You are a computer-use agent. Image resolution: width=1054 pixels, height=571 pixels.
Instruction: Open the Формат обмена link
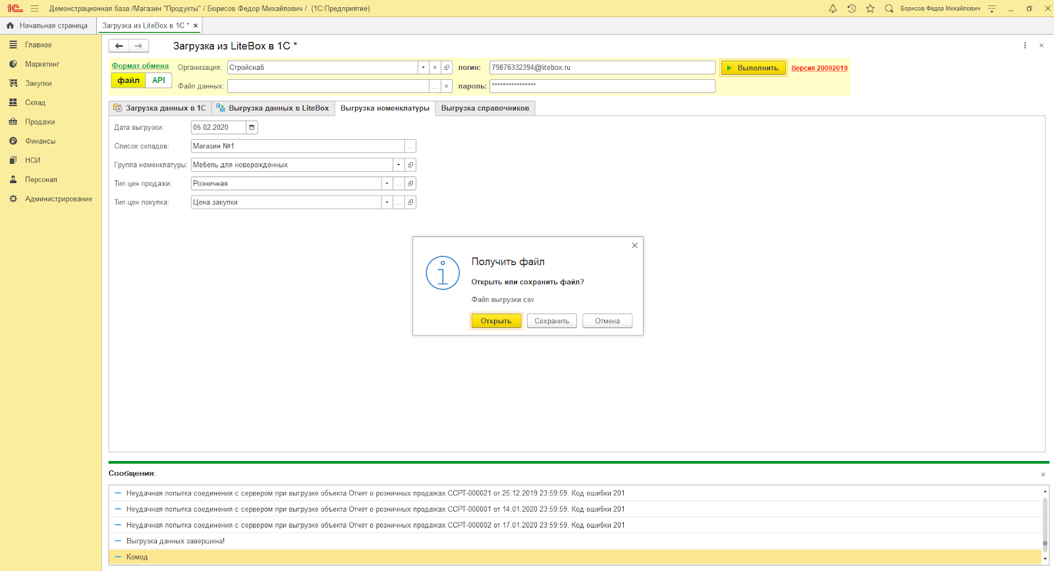point(140,66)
